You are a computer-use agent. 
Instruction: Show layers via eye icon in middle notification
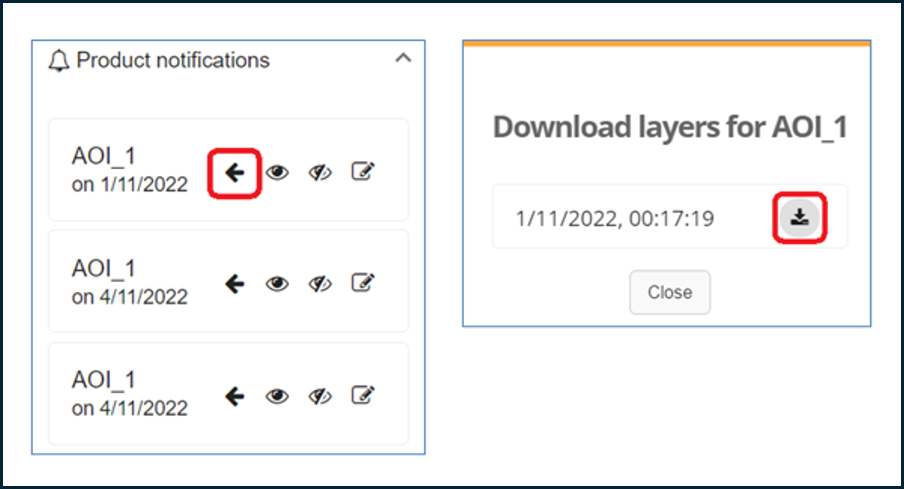pos(277,284)
